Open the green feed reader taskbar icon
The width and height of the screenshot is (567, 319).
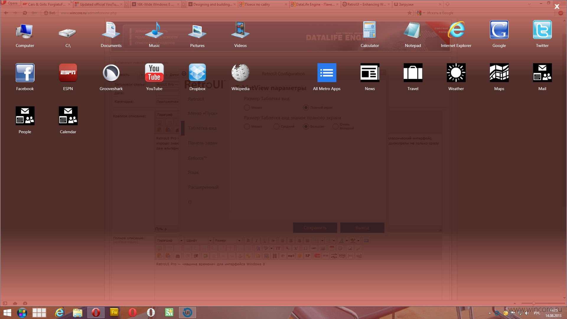(x=169, y=313)
